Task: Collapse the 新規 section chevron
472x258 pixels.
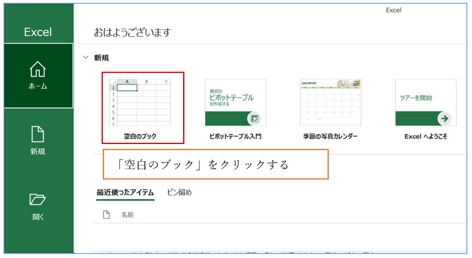Action: 84,58
